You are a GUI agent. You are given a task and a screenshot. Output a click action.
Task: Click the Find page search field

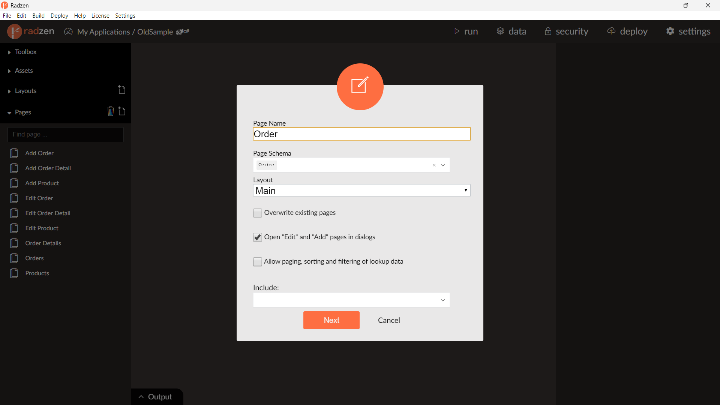[x=66, y=135]
